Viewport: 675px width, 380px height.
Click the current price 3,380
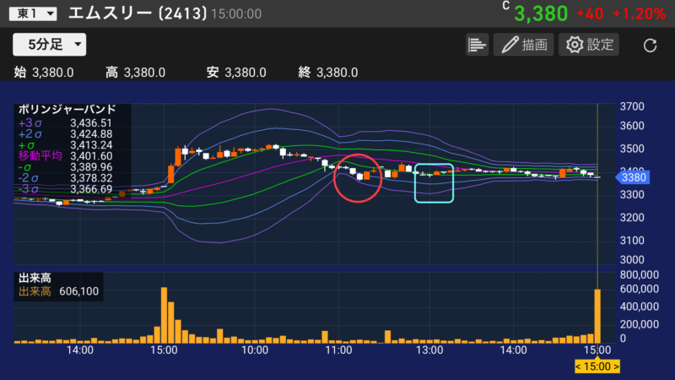coord(541,14)
